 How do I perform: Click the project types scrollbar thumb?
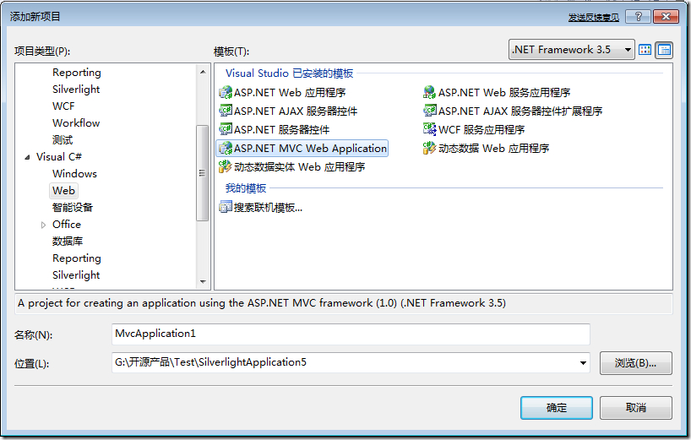(203, 173)
